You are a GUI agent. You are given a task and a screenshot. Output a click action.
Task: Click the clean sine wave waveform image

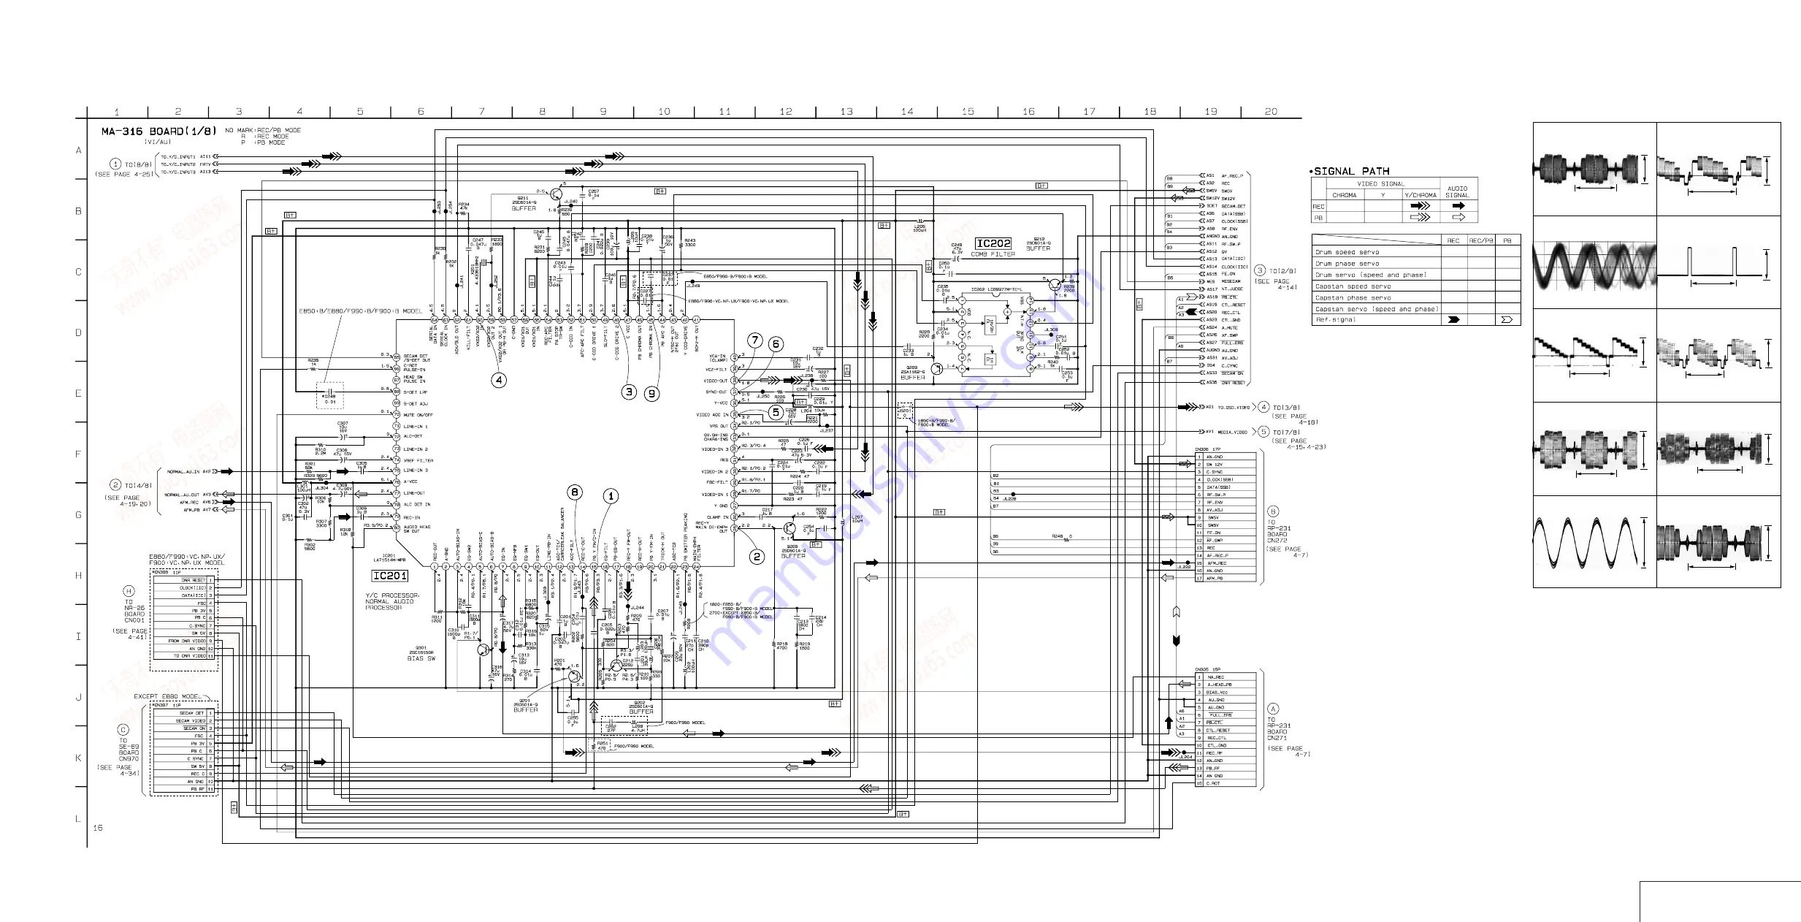[1586, 544]
